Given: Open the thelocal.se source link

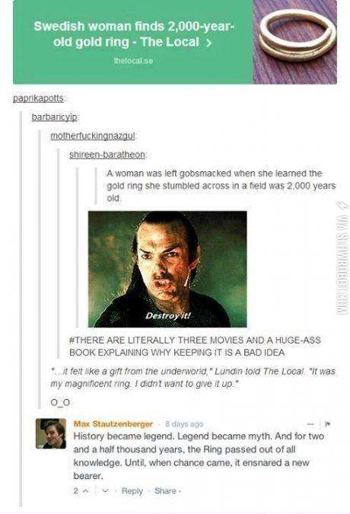Looking at the screenshot, I should tap(133, 61).
